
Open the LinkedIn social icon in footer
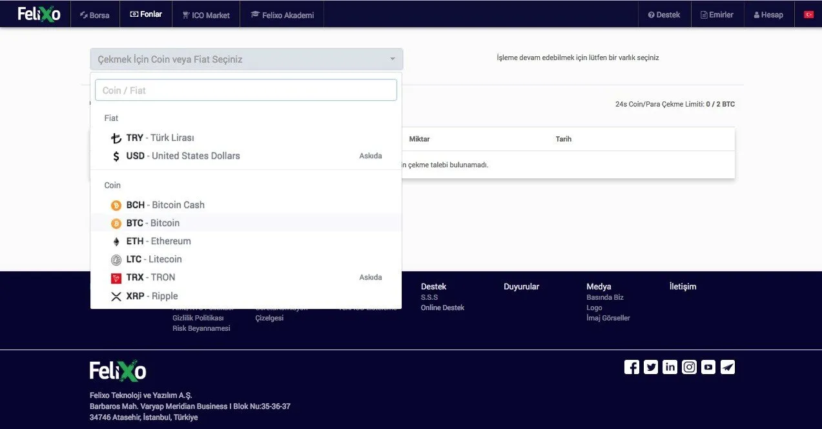pyautogui.click(x=670, y=367)
